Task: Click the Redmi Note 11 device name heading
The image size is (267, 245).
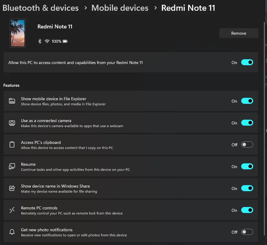Action: point(55,27)
